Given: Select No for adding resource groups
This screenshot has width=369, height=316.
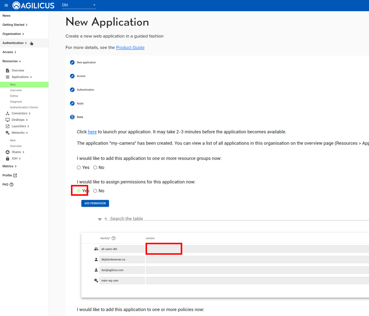Looking at the screenshot, I should click(95, 168).
